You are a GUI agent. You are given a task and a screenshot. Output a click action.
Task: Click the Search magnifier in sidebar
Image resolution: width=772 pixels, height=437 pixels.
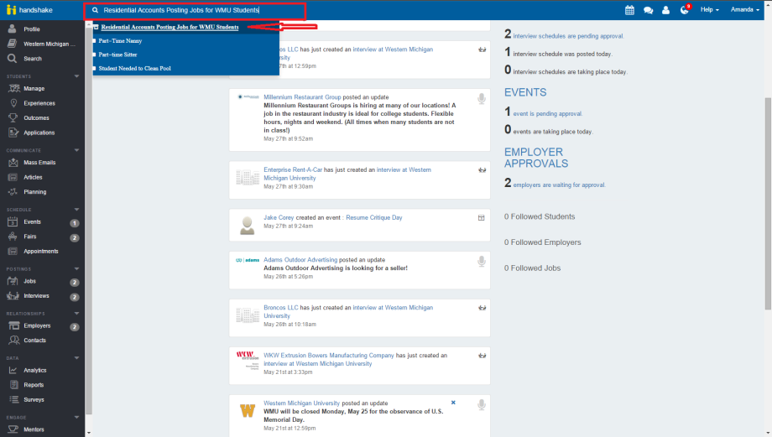pyautogui.click(x=13, y=59)
